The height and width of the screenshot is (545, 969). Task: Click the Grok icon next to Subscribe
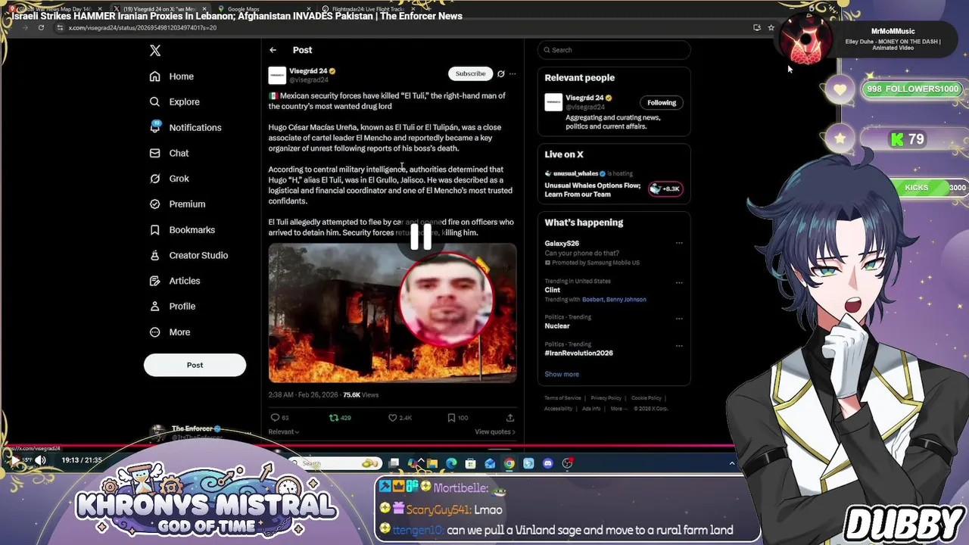point(500,73)
